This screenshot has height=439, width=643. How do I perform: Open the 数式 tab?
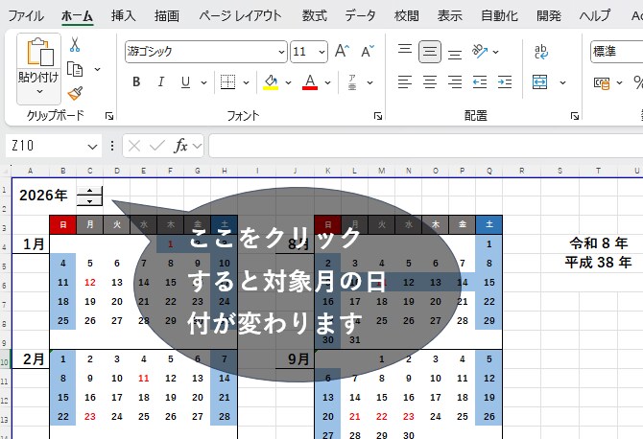click(314, 16)
